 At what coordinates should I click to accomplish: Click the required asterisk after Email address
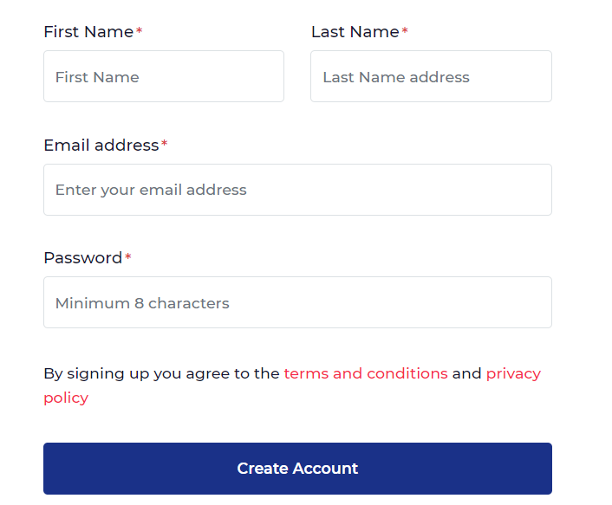(164, 145)
